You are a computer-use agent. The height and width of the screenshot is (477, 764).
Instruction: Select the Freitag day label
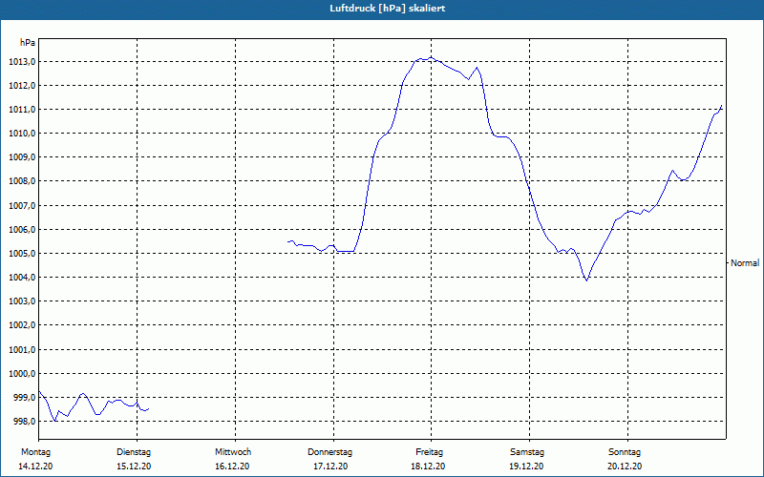pos(429,452)
